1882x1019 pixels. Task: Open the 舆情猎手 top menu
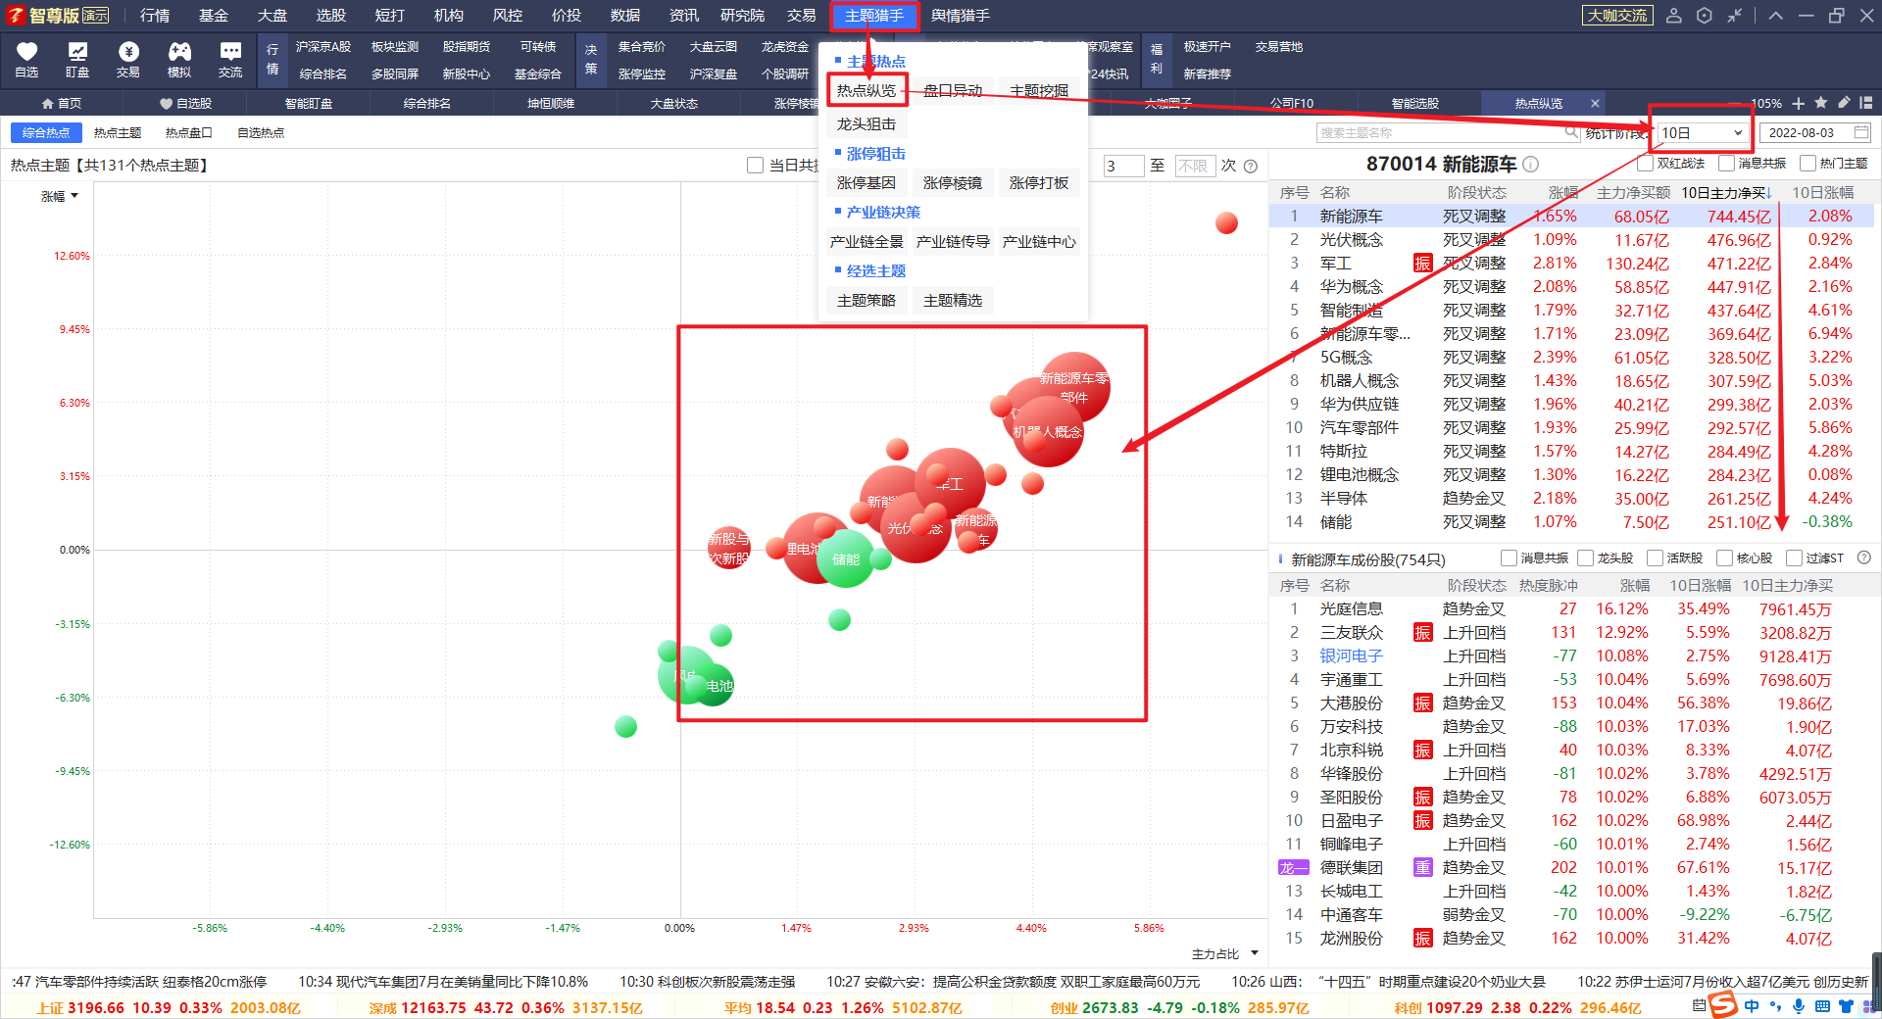pyautogui.click(x=961, y=16)
